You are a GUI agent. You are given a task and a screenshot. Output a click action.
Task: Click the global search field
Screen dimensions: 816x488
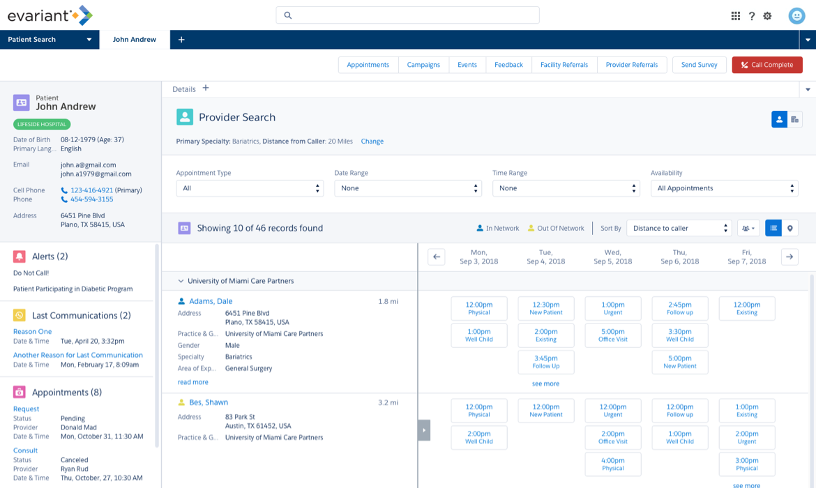[x=408, y=15]
